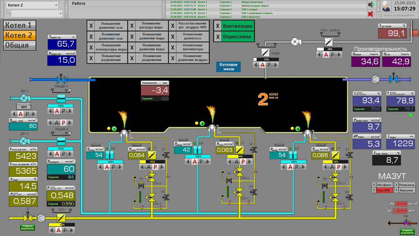Switch to the Общая tab

pos(20,45)
